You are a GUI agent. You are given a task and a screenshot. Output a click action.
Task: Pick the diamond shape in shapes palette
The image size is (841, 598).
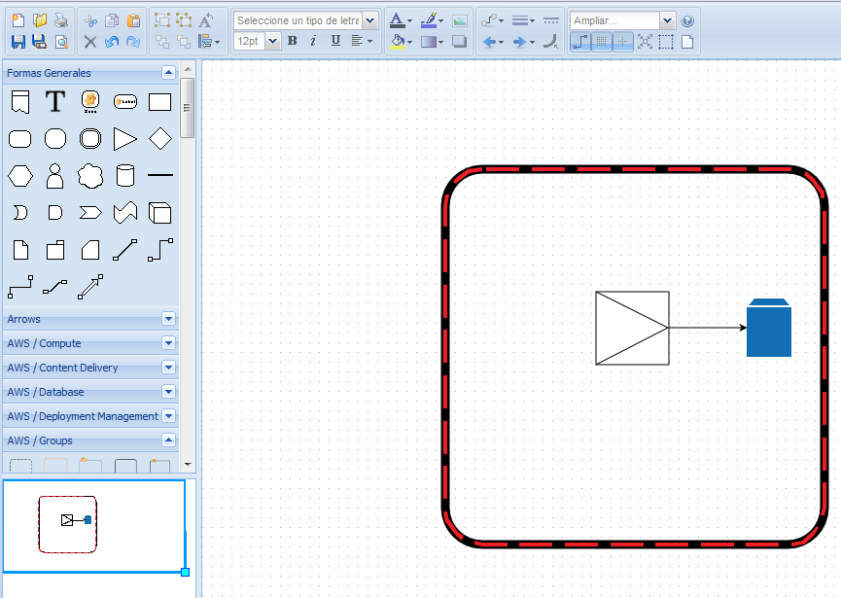click(160, 139)
